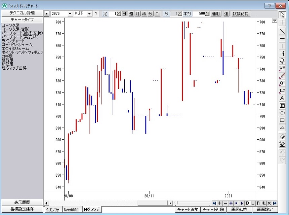289x215 pixels.
Task: Toggle the T (tick) period button
Action: 157,14
